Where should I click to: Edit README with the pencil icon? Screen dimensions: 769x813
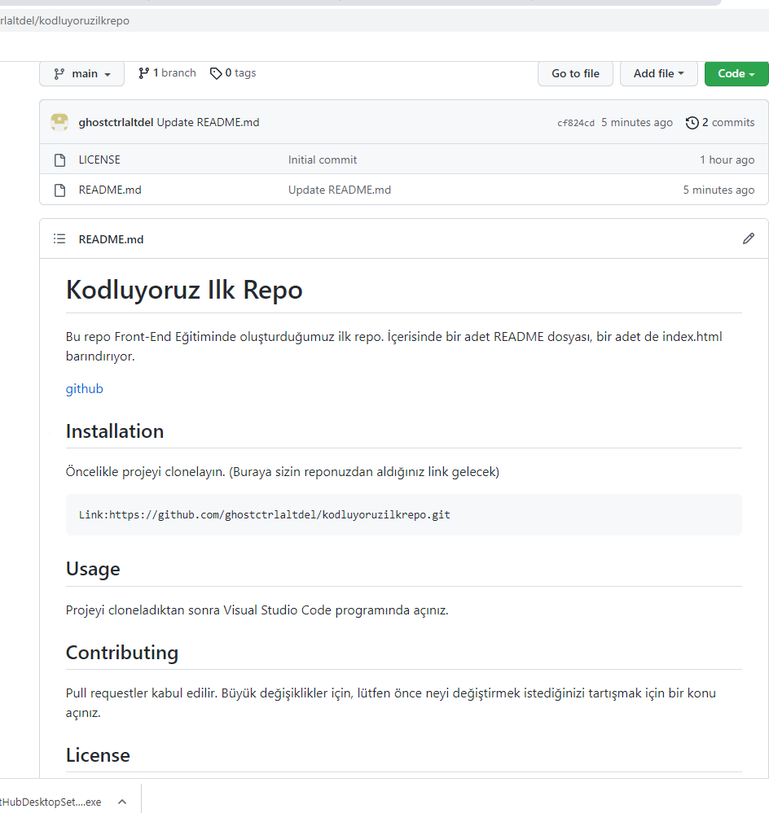point(749,238)
